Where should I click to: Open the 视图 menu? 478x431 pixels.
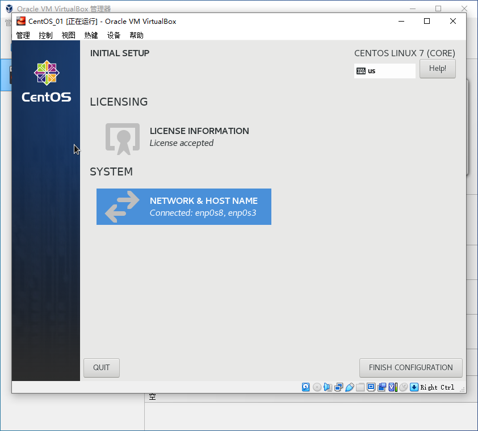click(x=68, y=35)
